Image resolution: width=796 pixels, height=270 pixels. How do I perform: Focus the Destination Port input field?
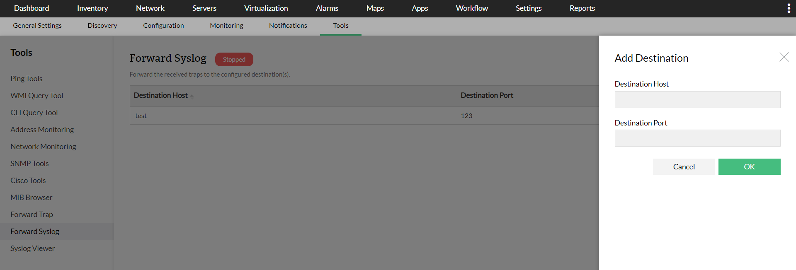click(x=697, y=138)
